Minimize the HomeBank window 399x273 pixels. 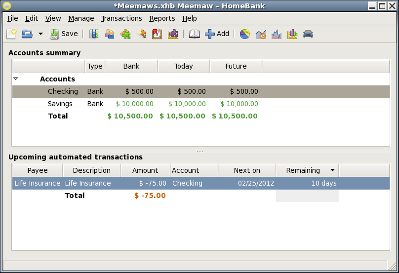[x=372, y=6]
